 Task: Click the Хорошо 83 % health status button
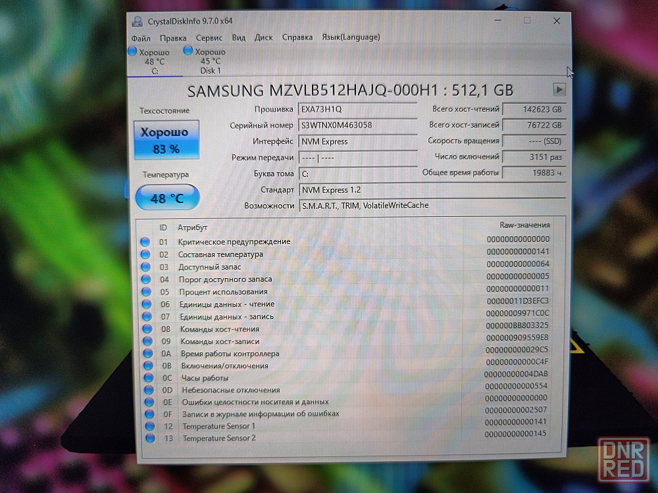click(166, 140)
